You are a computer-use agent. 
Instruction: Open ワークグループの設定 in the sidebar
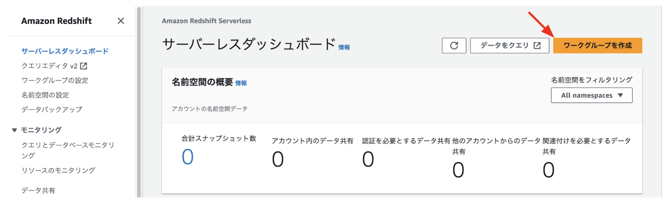click(x=55, y=81)
